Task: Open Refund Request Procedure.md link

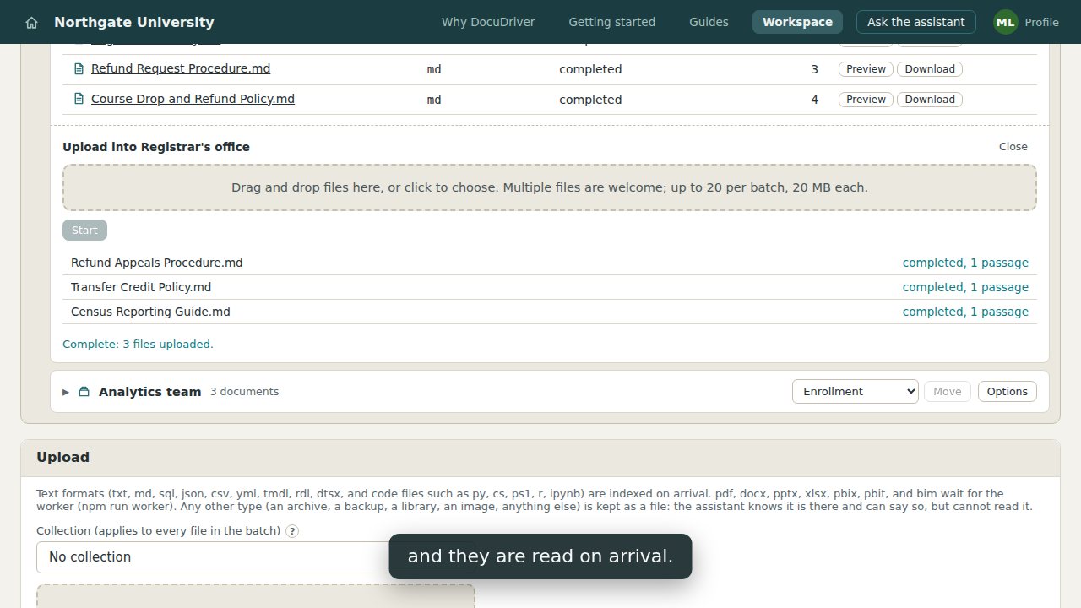Action: click(x=181, y=68)
